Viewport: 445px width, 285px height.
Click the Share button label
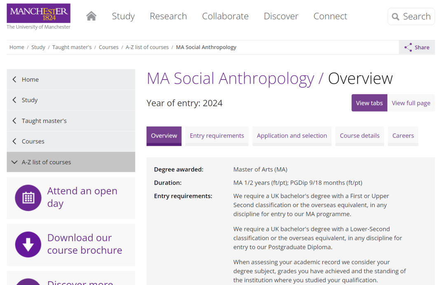(422, 47)
